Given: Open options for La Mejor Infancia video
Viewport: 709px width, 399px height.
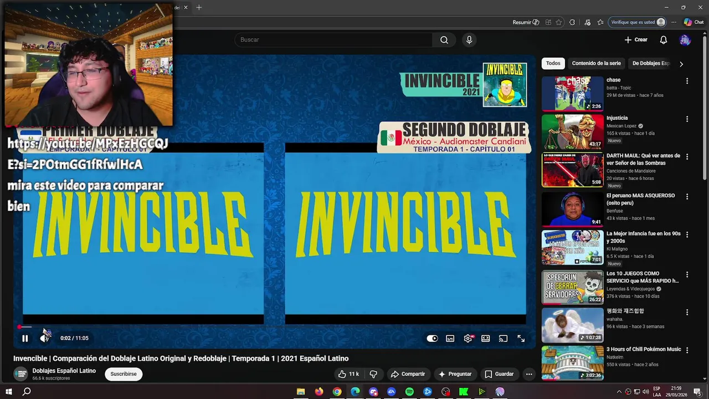Looking at the screenshot, I should tap(687, 235).
